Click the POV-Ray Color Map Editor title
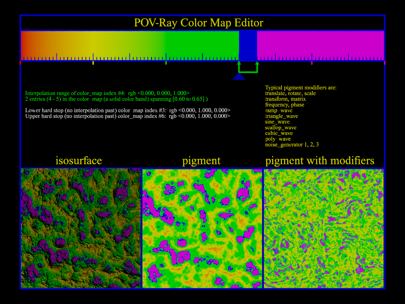The height and width of the screenshot is (304, 405). pos(199,23)
